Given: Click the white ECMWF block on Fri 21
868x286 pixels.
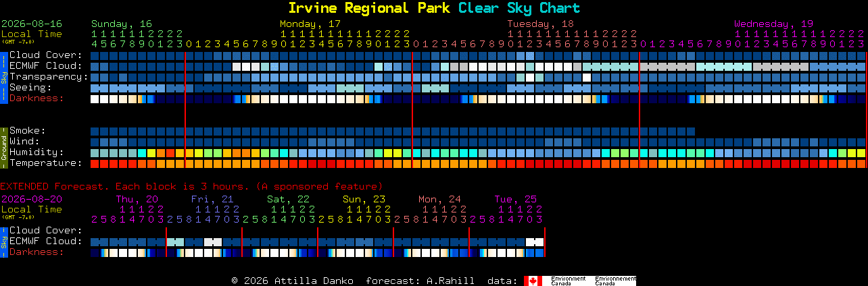Looking at the screenshot, I should (213, 241).
